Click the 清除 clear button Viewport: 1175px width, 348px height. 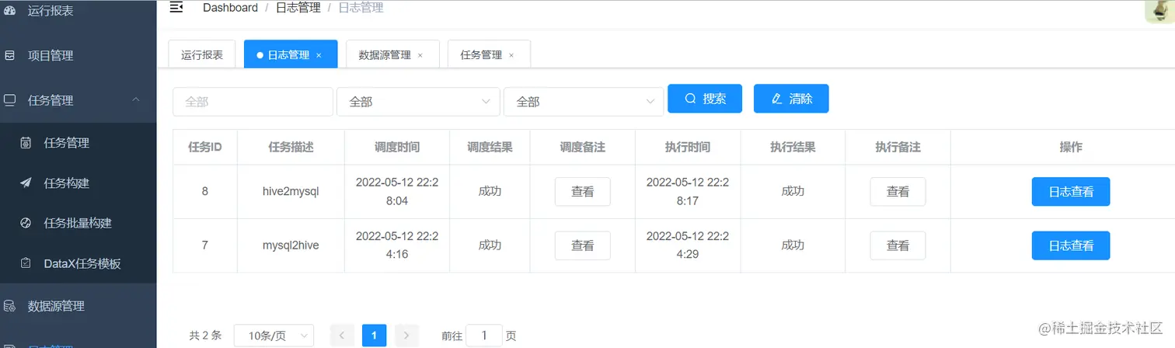(x=791, y=99)
